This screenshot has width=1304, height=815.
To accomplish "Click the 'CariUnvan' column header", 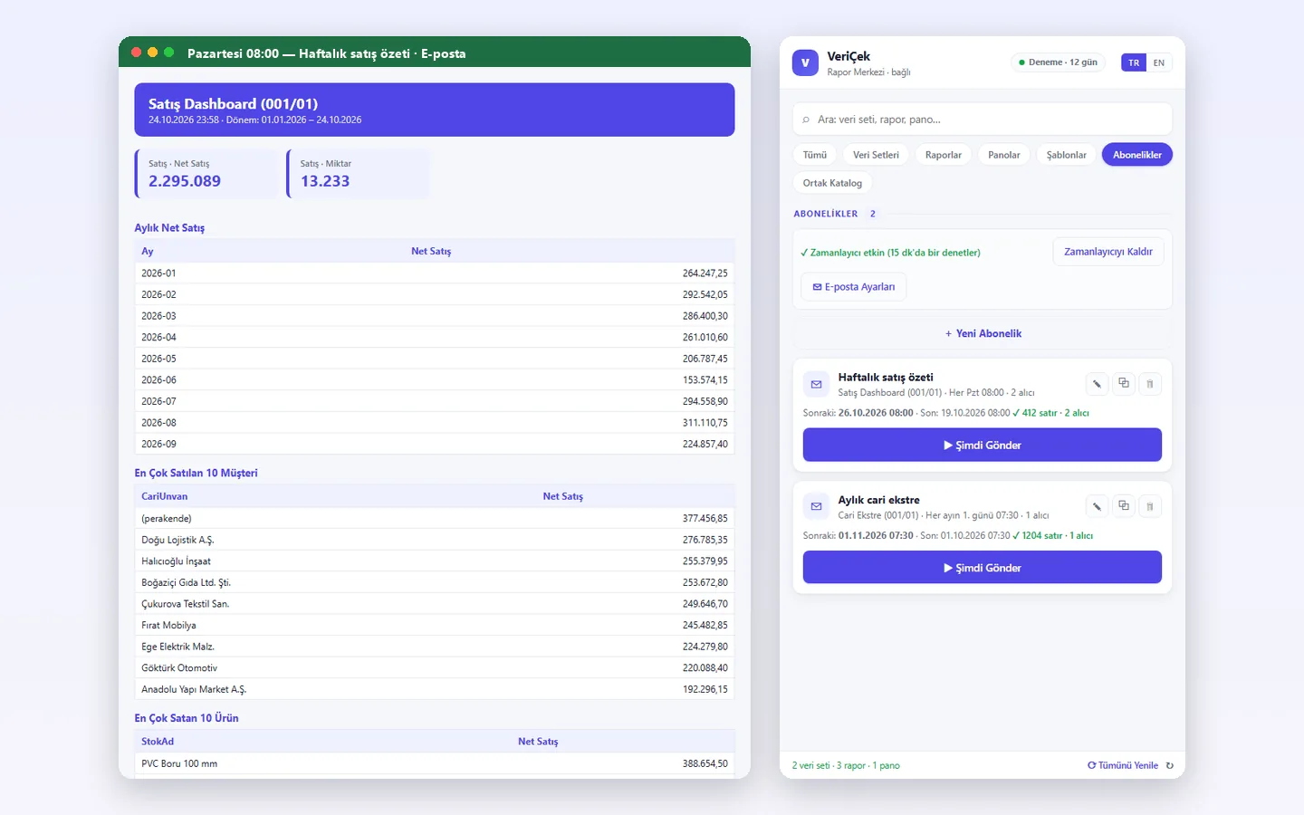I will [165, 496].
